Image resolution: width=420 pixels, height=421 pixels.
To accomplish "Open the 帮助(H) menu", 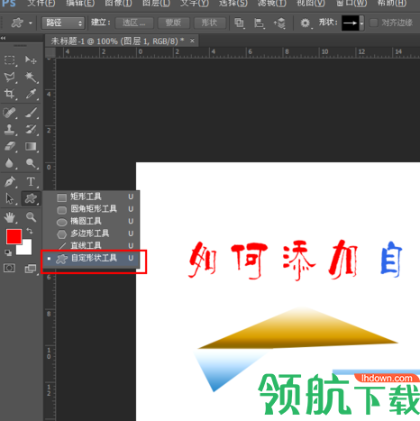I will tap(392, 3).
